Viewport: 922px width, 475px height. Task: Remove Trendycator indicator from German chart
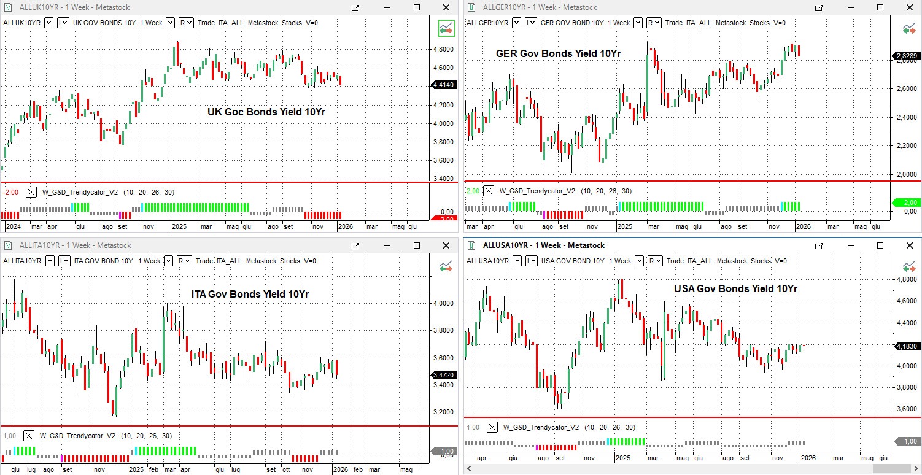[489, 191]
